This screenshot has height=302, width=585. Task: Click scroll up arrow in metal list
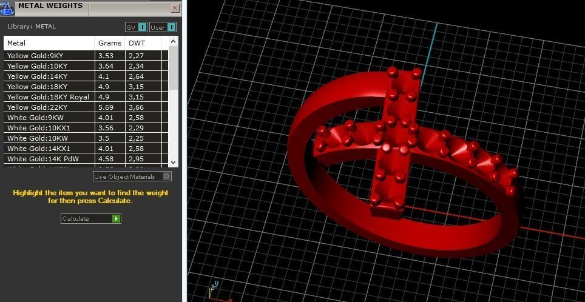coord(173,41)
